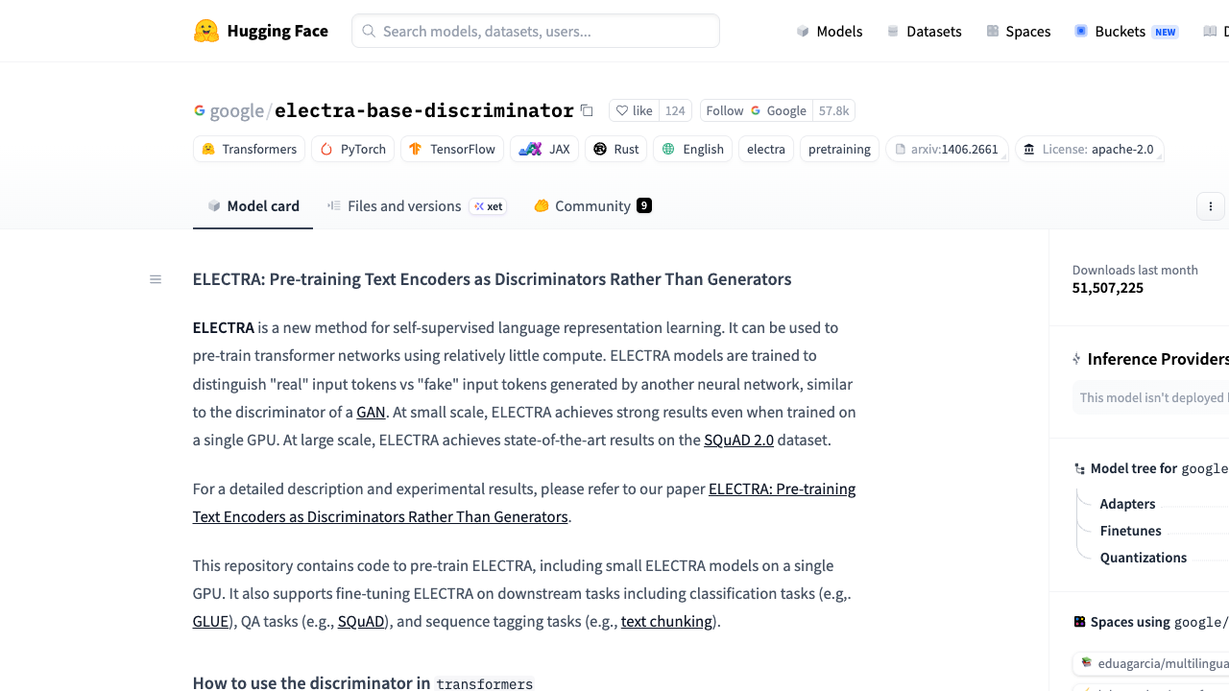1229x691 pixels.
Task: Follow the GAN hyperlink
Action: (x=371, y=412)
